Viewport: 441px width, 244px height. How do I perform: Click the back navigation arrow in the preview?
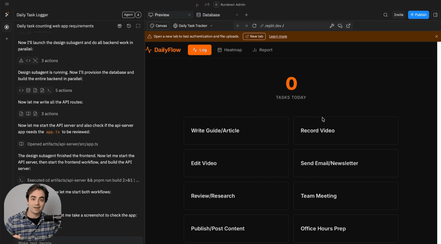coord(238,26)
